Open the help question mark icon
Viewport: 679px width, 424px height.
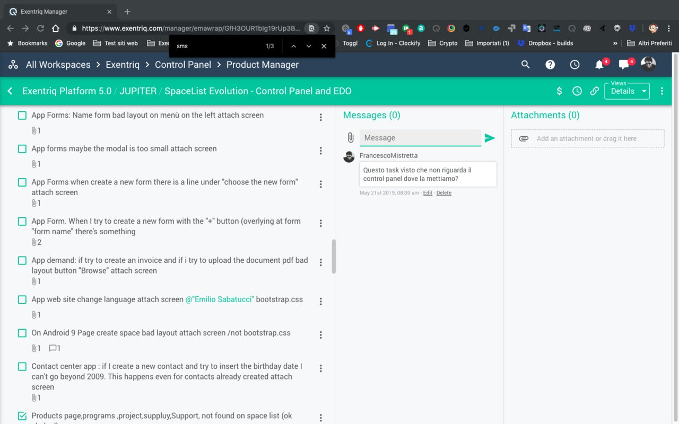550,65
